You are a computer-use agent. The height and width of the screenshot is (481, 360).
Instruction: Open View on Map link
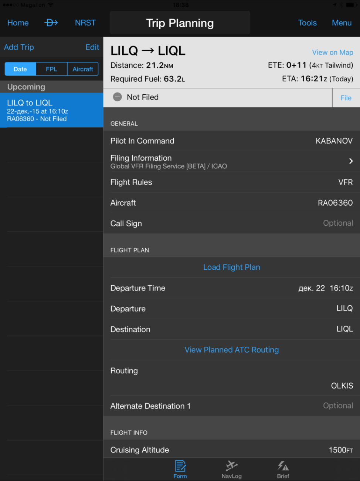(332, 53)
